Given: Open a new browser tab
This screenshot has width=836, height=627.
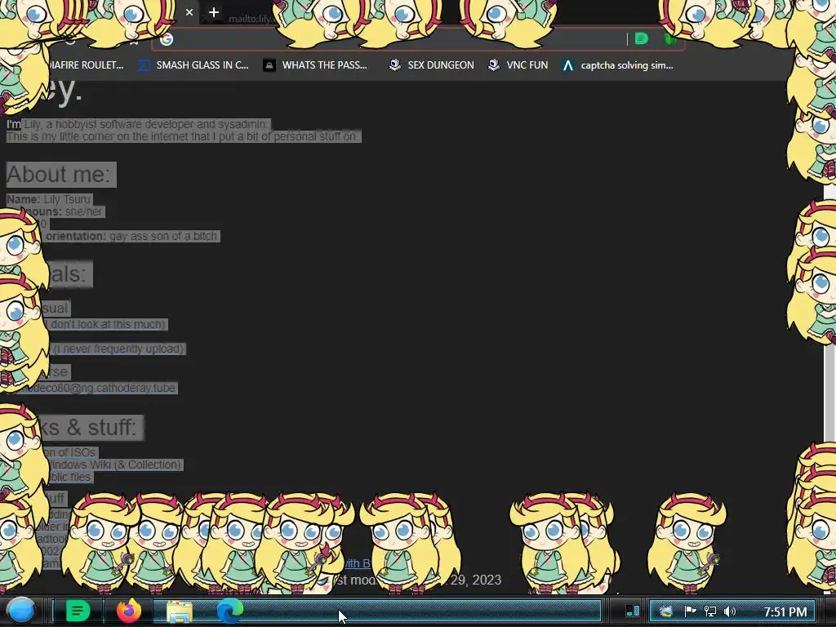Looking at the screenshot, I should coord(213,12).
